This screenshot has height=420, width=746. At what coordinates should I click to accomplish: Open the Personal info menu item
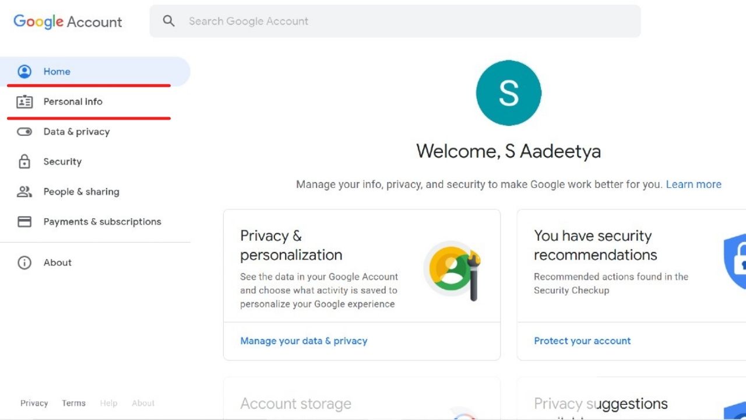pyautogui.click(x=73, y=101)
